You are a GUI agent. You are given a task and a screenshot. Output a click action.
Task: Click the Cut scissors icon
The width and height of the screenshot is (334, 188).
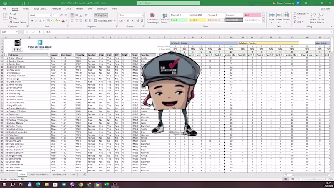coord(11,14)
